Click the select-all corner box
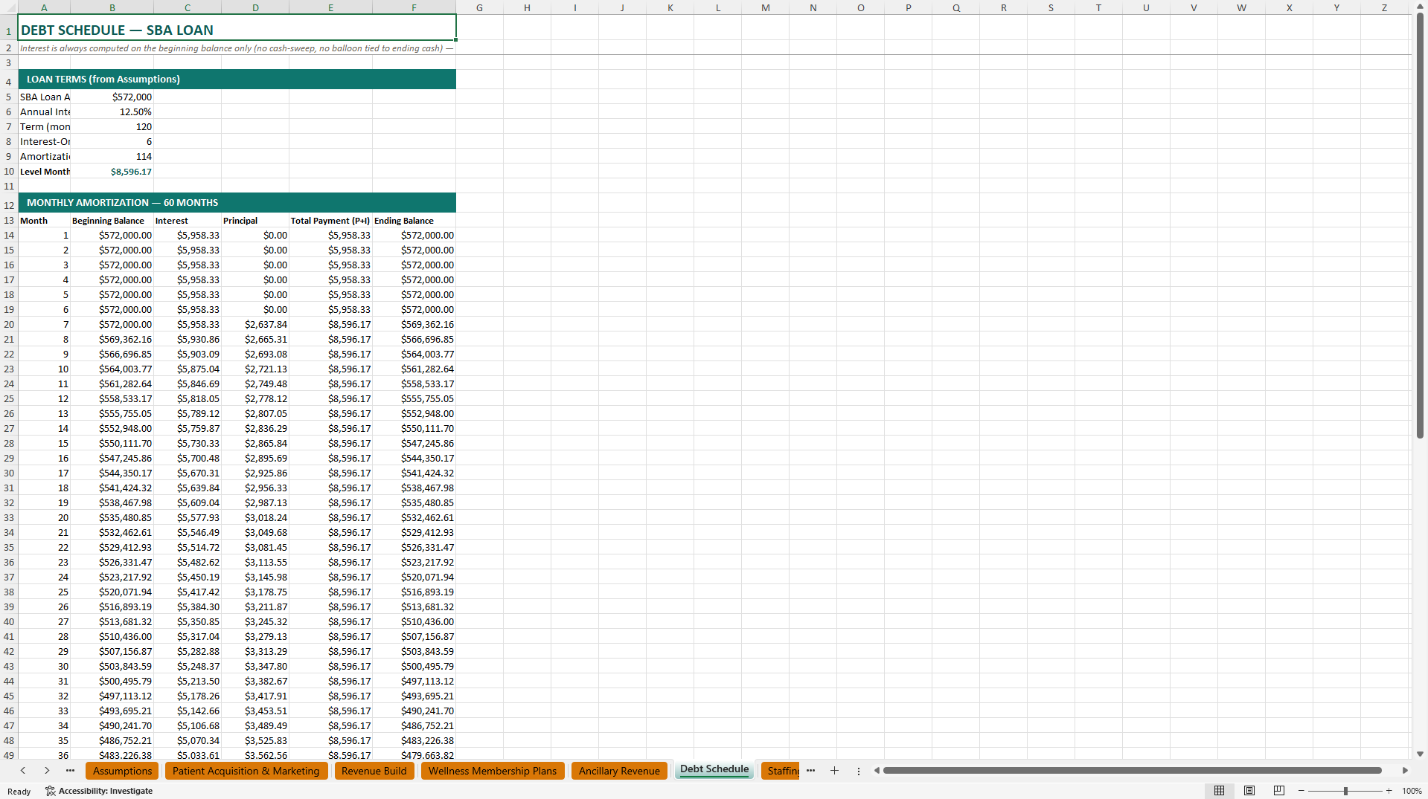Screen dimensions: 1428x799 point(9,7)
